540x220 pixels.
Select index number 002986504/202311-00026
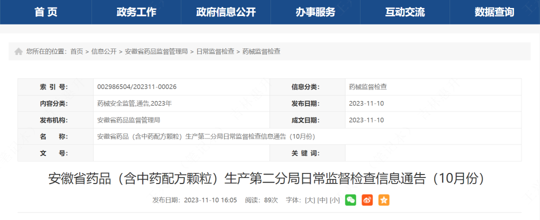(137, 87)
